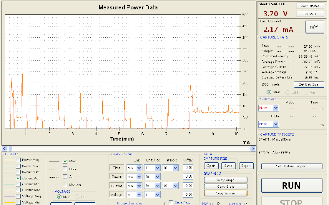Click the 2.17 mA instant current readout
The image size is (329, 205).
(x=278, y=29)
